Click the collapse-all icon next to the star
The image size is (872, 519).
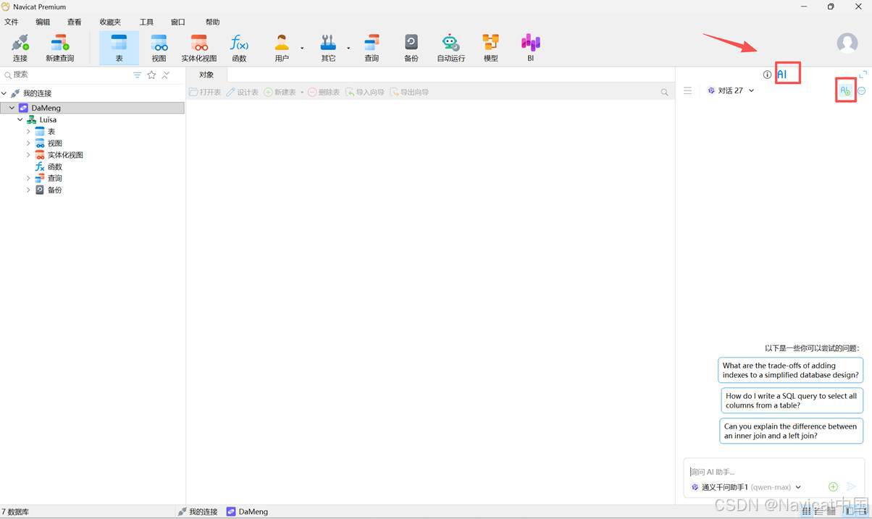coord(166,75)
